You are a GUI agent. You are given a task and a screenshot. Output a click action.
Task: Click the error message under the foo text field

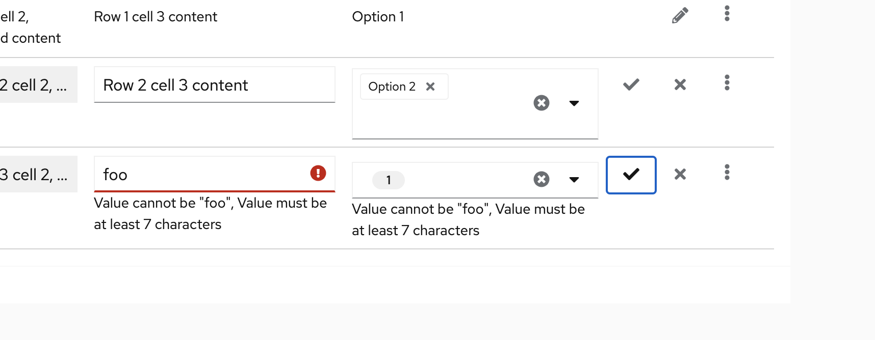point(210,214)
